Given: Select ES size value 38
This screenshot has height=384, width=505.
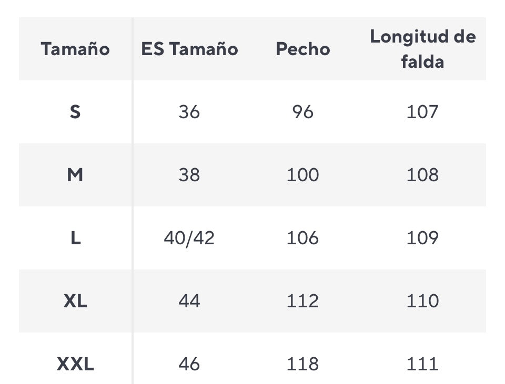Looking at the screenshot, I should coord(189,174).
